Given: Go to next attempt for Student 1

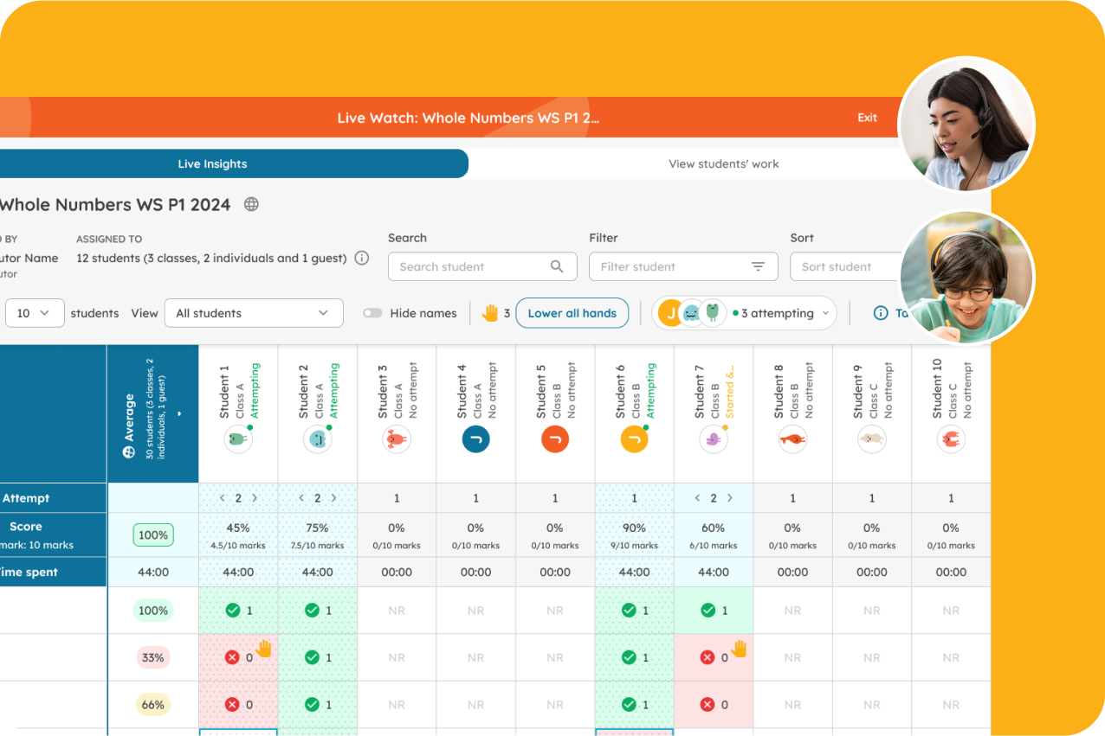Looking at the screenshot, I should tap(255, 498).
